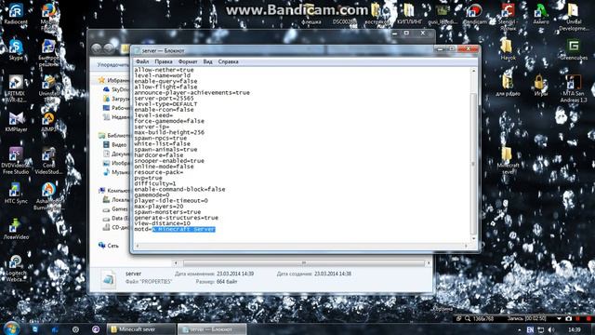Viewport: 595px width, 335px height.
Task: Open DVDVideoSoft Free Studio shortcut
Action: [x=16, y=161]
